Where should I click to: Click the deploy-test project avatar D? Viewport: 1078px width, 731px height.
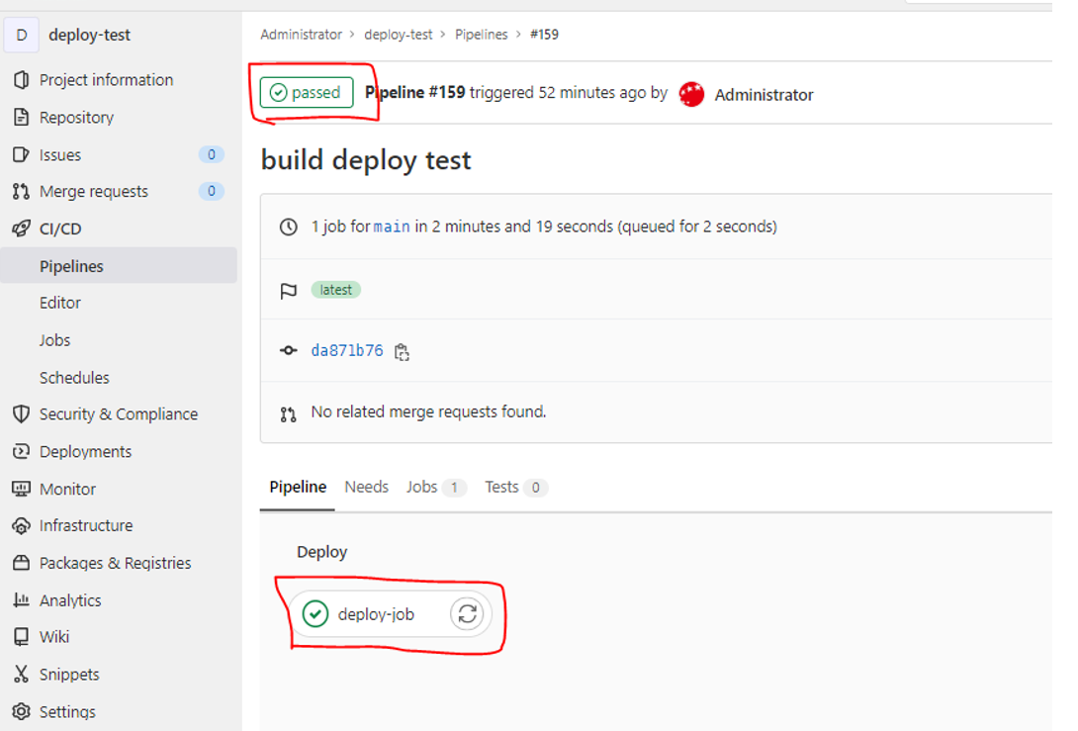coord(22,35)
